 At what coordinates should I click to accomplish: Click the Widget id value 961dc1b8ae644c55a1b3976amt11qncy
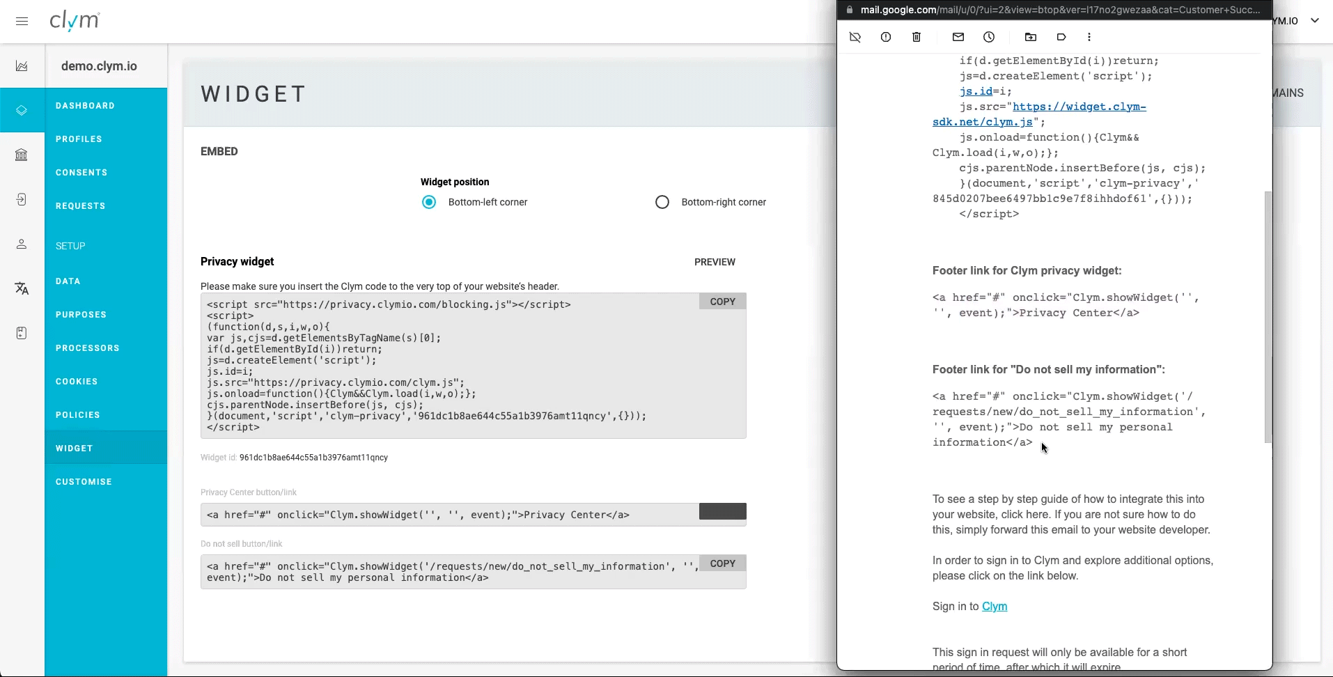313,458
